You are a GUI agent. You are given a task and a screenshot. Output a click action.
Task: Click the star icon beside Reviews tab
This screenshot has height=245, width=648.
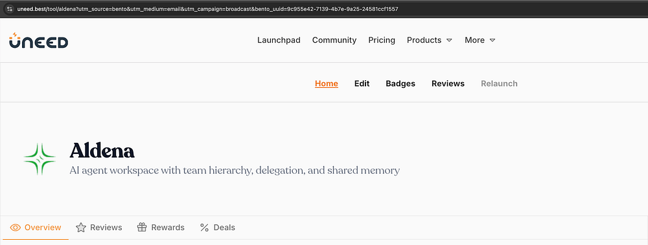[x=81, y=228]
